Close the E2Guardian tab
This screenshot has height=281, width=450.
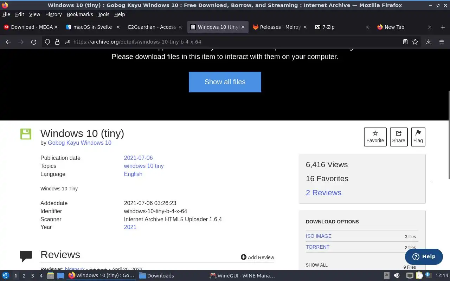[180, 27]
